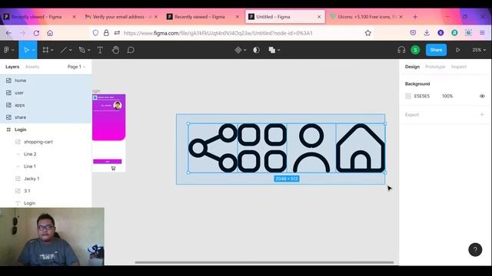The width and height of the screenshot is (492, 276).
Task: Switch to the Assets tab
Action: [x=32, y=67]
